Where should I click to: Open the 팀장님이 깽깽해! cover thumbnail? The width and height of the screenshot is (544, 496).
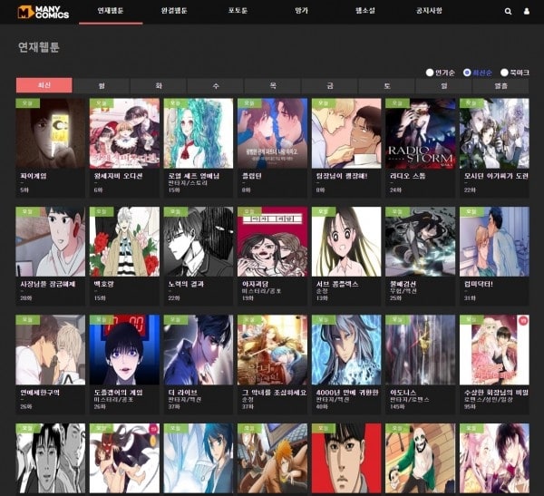point(346,133)
